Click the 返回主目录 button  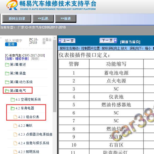[17, 18]
